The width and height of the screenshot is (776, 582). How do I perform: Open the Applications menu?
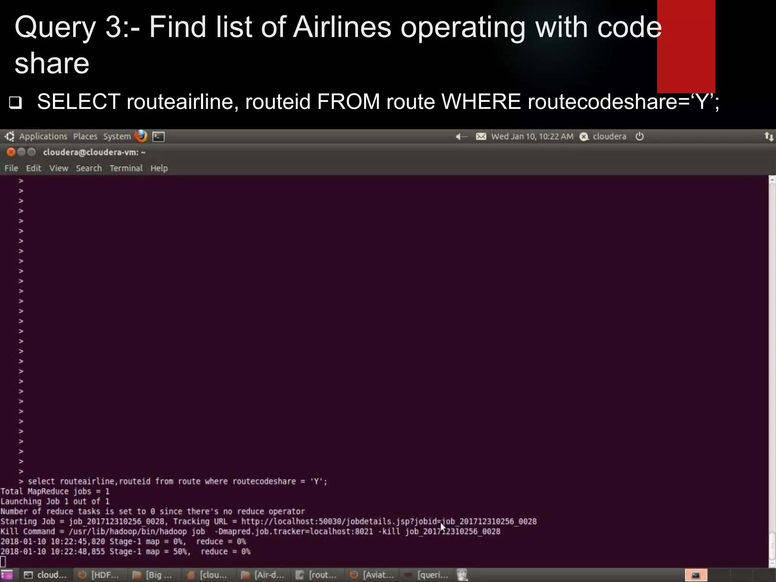tap(43, 136)
